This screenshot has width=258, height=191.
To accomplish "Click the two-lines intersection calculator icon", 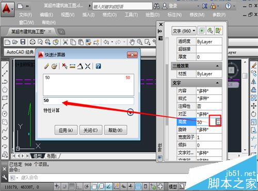I will (x=88, y=66).
